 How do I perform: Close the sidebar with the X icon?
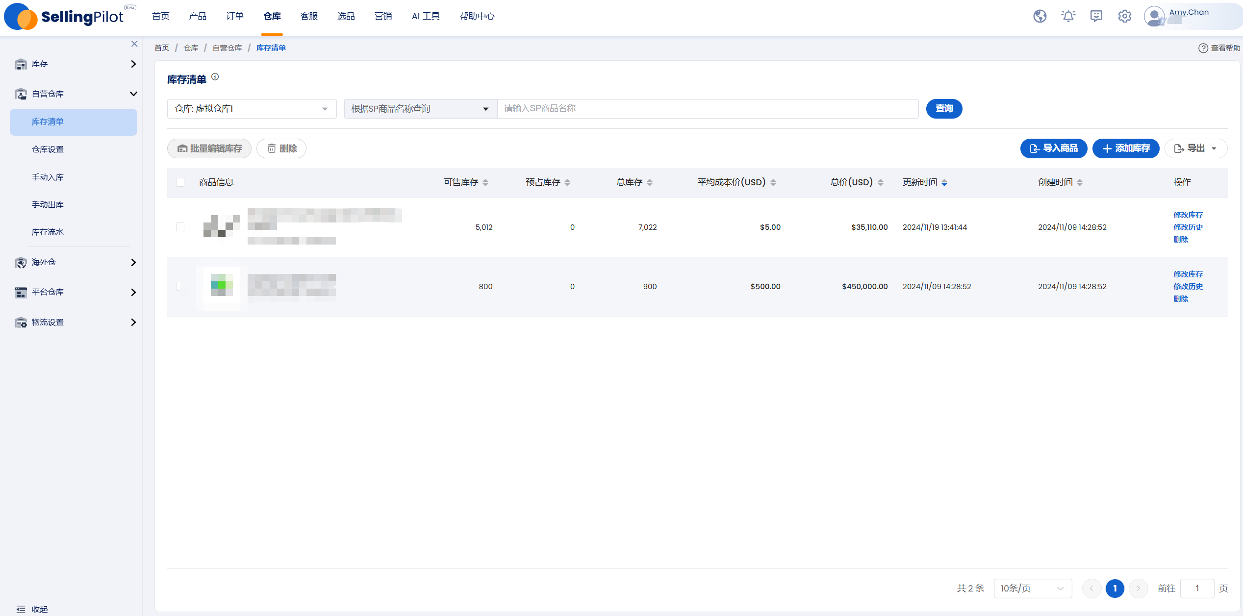click(x=134, y=44)
